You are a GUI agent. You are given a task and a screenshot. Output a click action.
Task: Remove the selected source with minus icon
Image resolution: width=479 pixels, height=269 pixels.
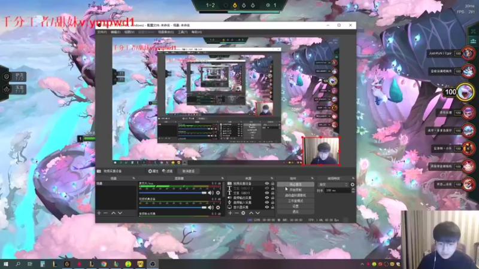(x=237, y=213)
